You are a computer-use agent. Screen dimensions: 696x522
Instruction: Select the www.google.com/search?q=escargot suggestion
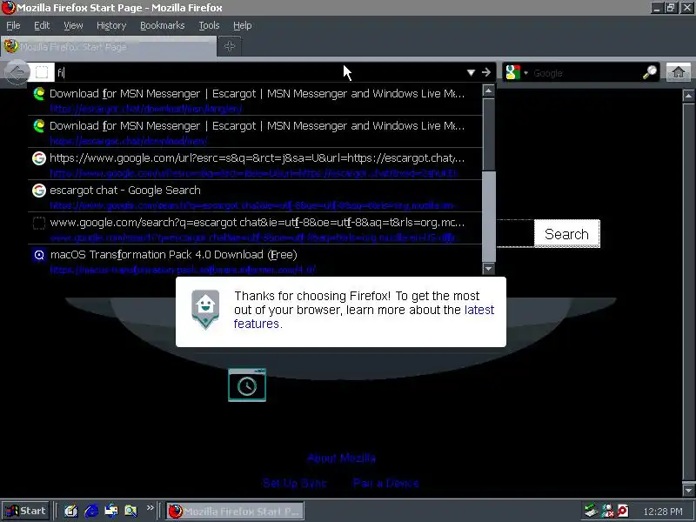tap(255, 229)
